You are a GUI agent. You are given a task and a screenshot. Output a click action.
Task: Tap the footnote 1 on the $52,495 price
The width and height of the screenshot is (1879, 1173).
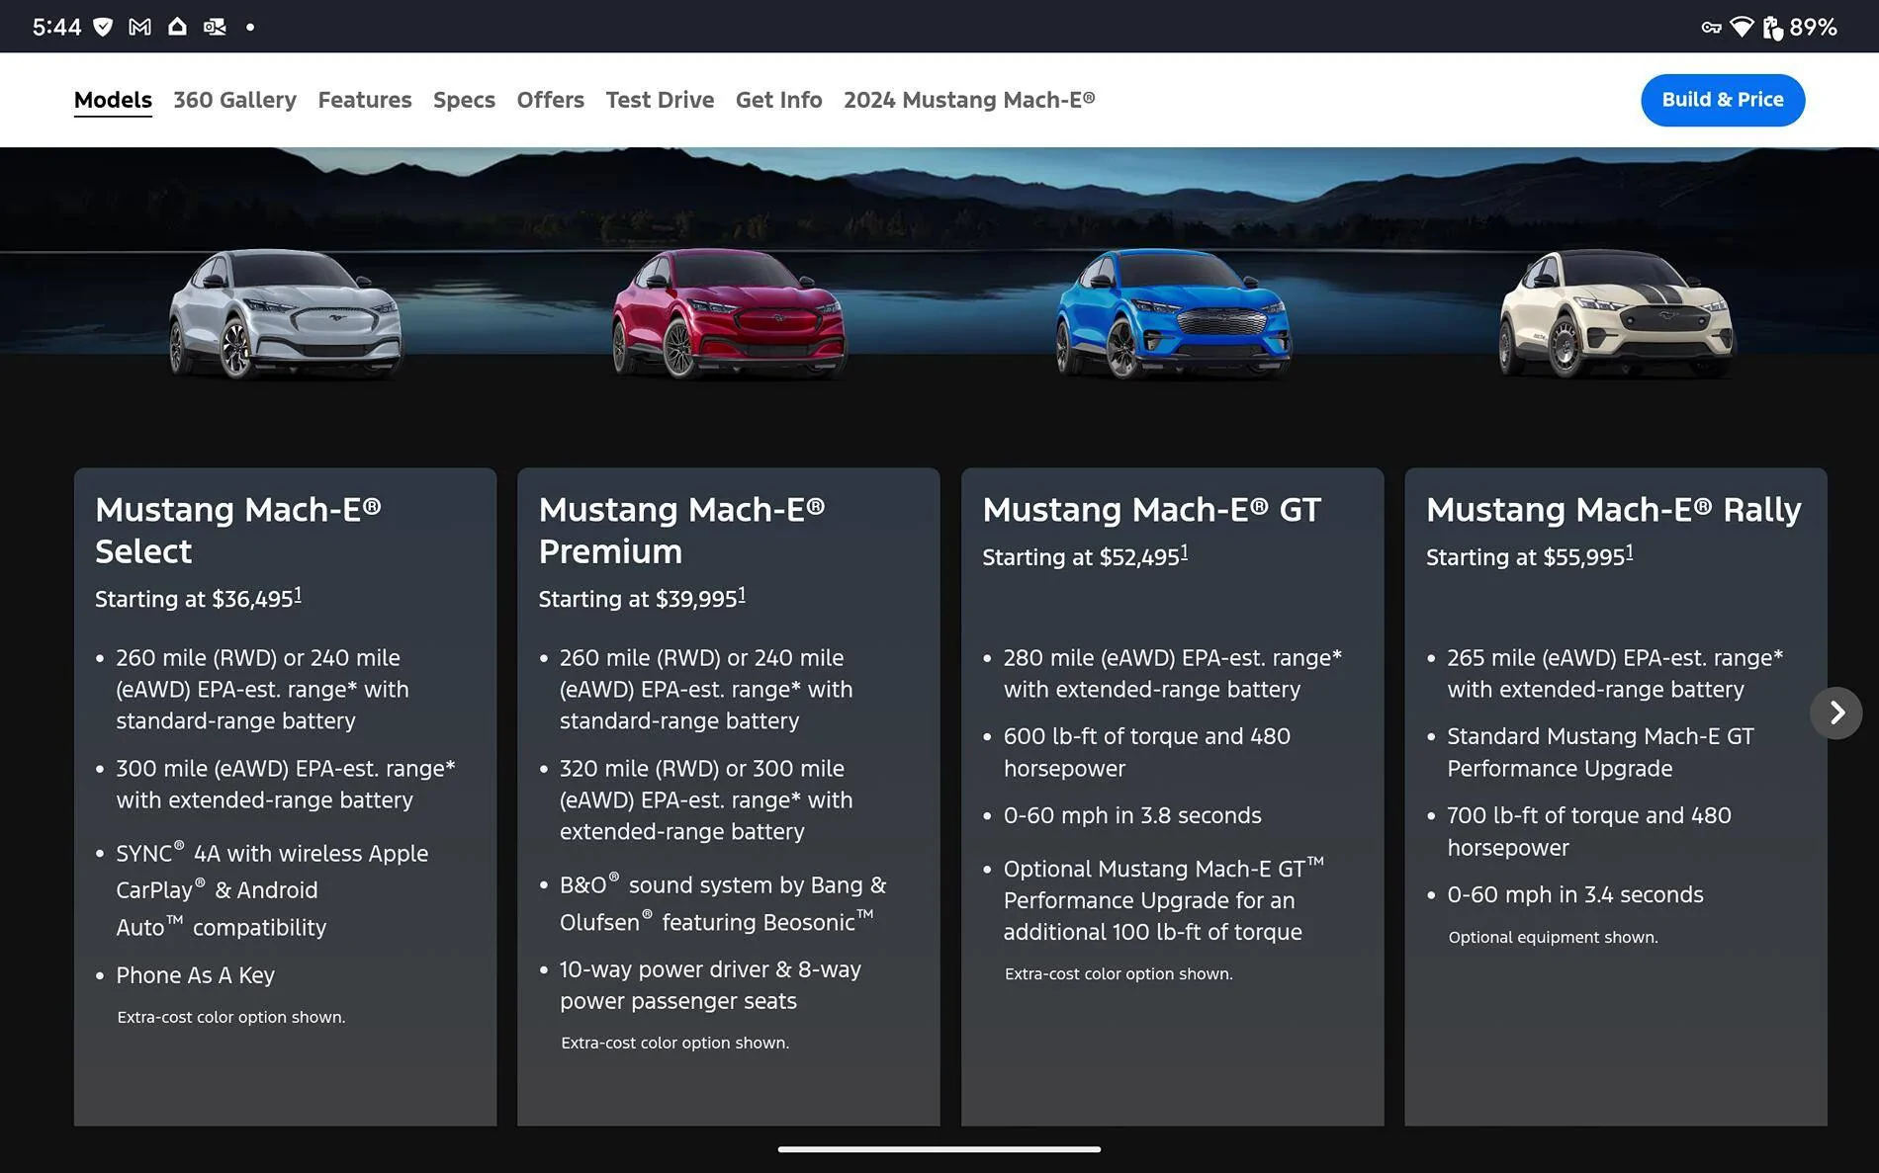pos(1184,553)
